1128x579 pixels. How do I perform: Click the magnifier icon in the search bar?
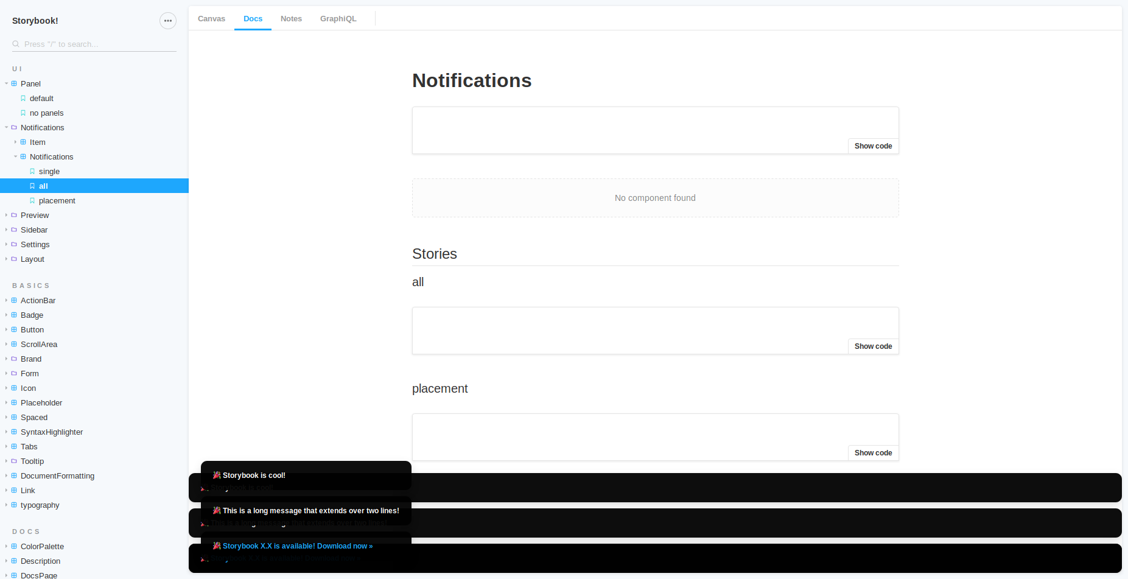click(15, 43)
